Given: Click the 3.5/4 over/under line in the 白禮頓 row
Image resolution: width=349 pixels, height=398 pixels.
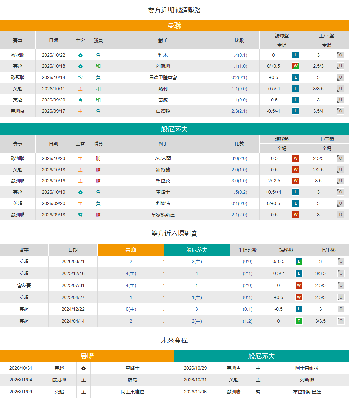Looking at the screenshot, I should pos(318,111).
